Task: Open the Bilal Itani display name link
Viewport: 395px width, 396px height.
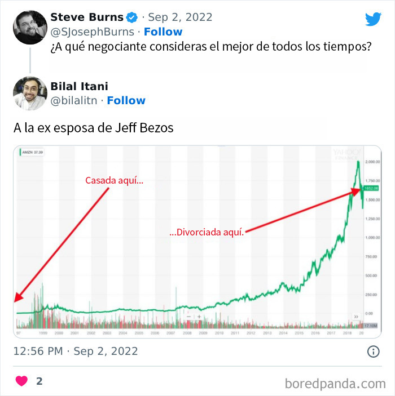Action: pos(79,86)
